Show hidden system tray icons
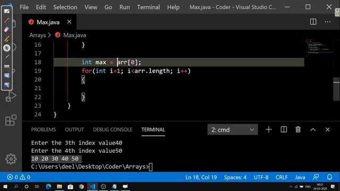340x191 pixels. point(291,187)
